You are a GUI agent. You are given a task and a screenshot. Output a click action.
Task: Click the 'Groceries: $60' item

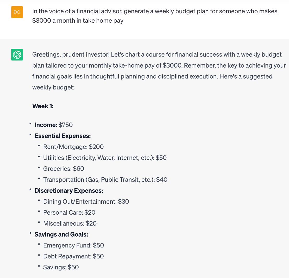(64, 169)
